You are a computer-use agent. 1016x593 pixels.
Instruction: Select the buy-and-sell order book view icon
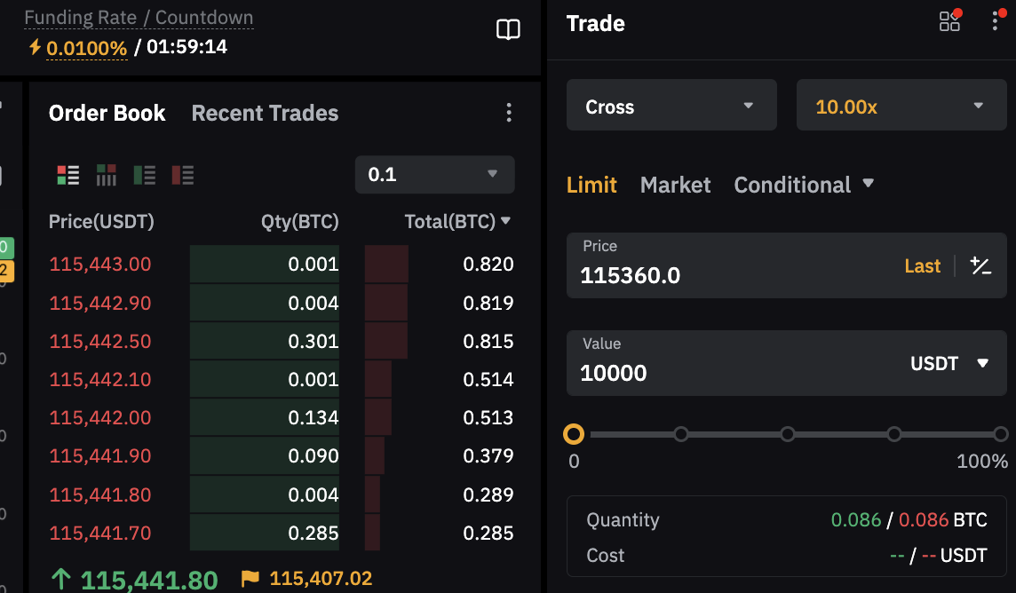coord(68,175)
